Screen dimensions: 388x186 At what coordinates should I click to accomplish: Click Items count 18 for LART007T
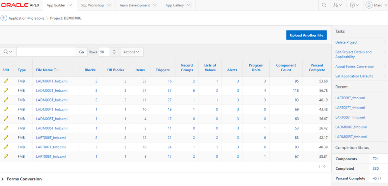144,147
